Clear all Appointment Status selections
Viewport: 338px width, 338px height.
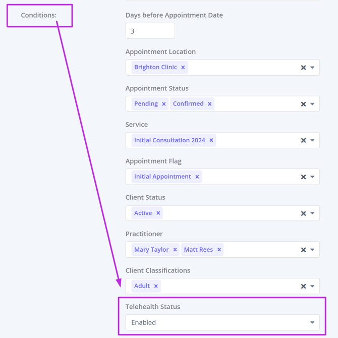tap(303, 104)
